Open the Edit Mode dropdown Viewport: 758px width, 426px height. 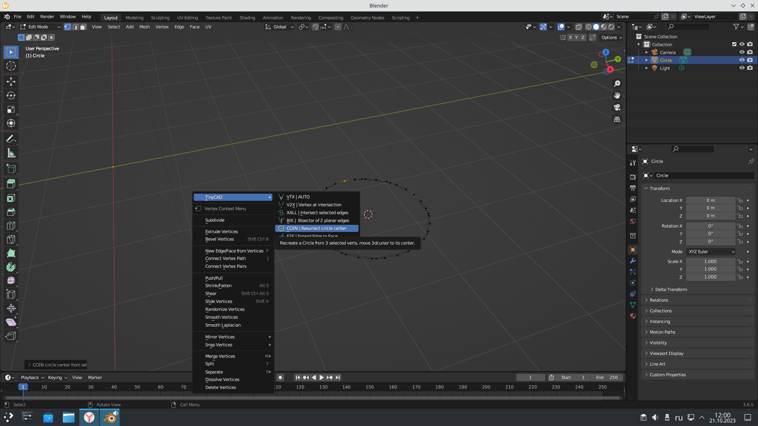(40, 27)
